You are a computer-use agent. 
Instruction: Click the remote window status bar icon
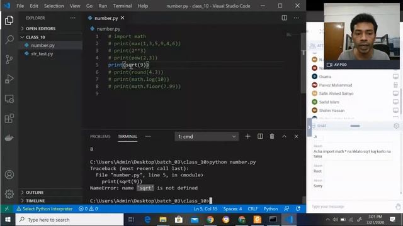click(x=7, y=209)
